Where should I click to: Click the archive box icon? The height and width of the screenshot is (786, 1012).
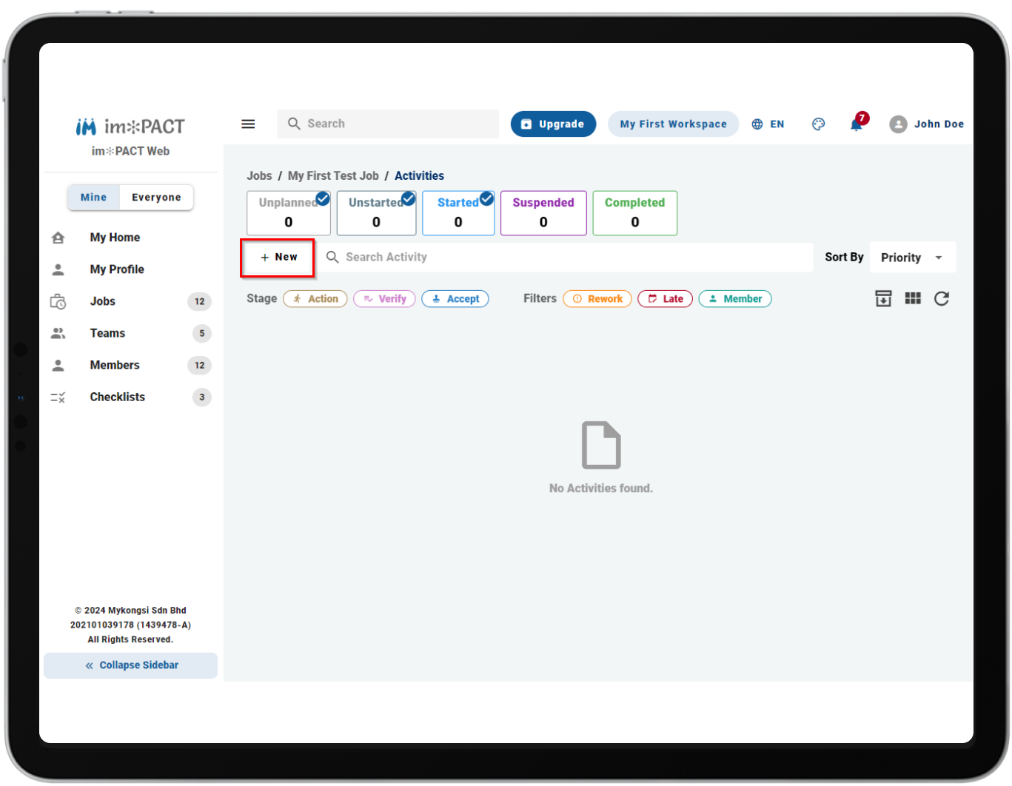(x=883, y=298)
